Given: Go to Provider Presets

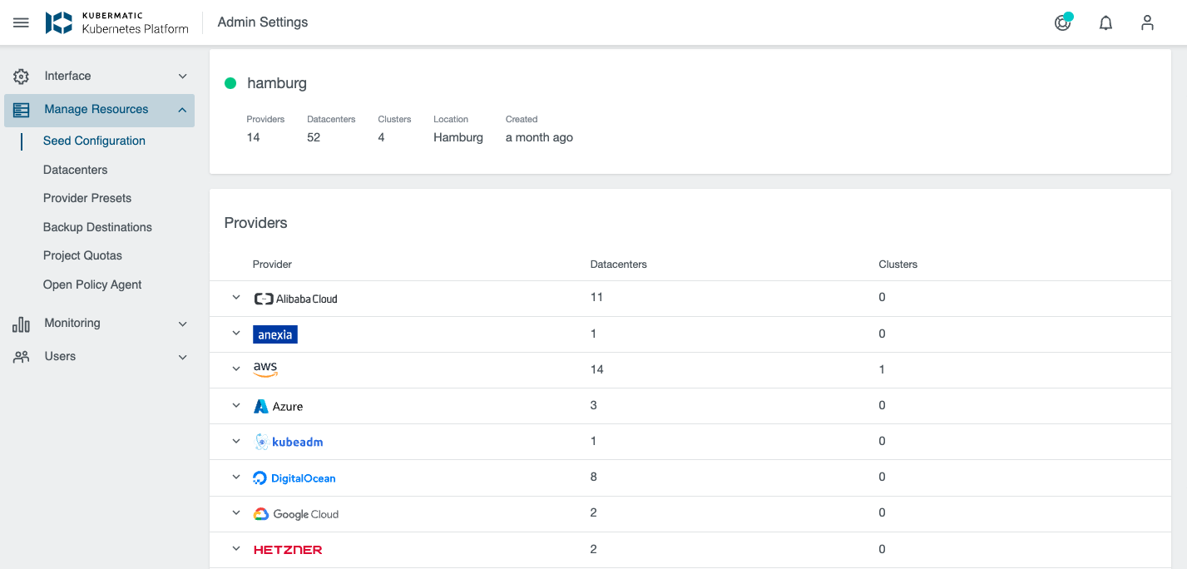Looking at the screenshot, I should pyautogui.click(x=87, y=198).
